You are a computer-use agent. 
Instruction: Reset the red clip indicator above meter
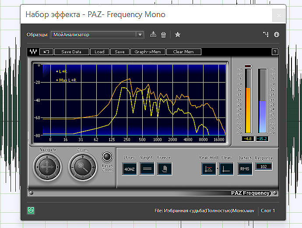(x=248, y=66)
